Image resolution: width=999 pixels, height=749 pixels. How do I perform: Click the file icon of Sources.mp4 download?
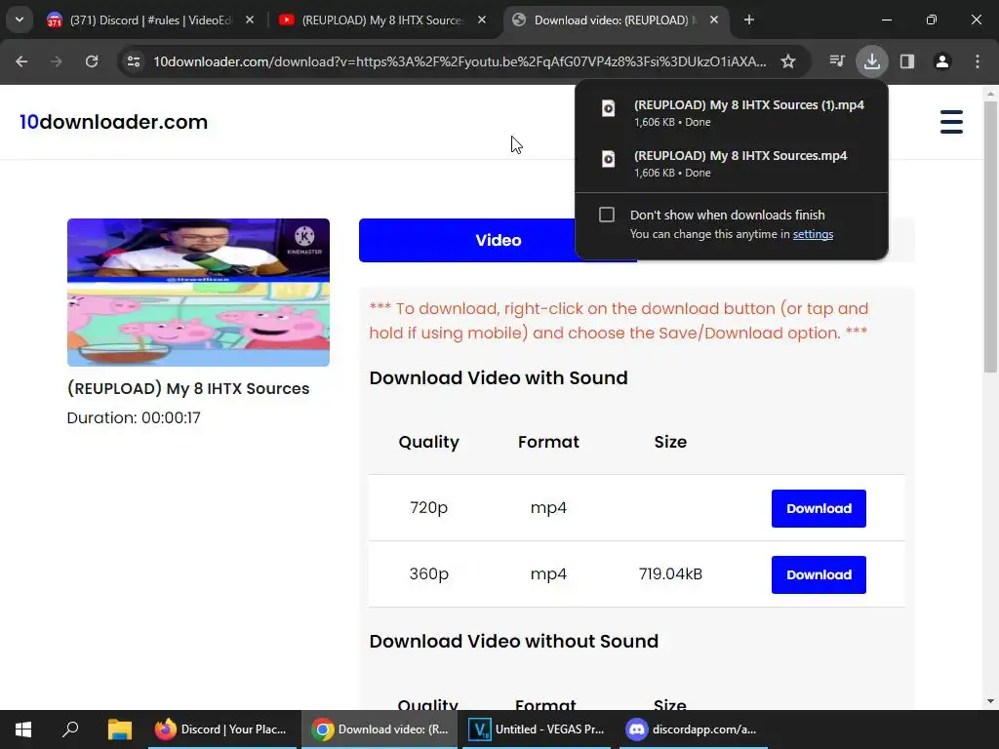point(609,159)
